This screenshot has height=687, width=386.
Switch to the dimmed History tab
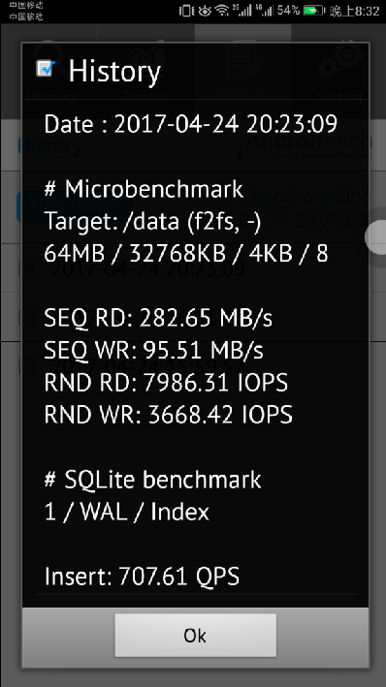[242, 71]
